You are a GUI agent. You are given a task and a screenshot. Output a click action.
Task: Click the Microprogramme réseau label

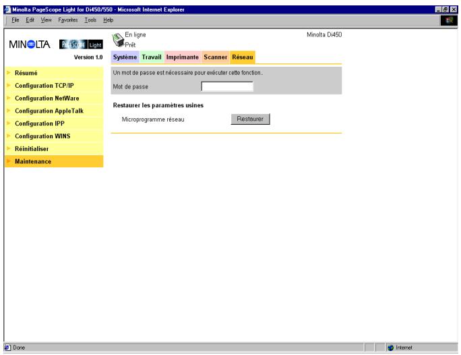(153, 119)
